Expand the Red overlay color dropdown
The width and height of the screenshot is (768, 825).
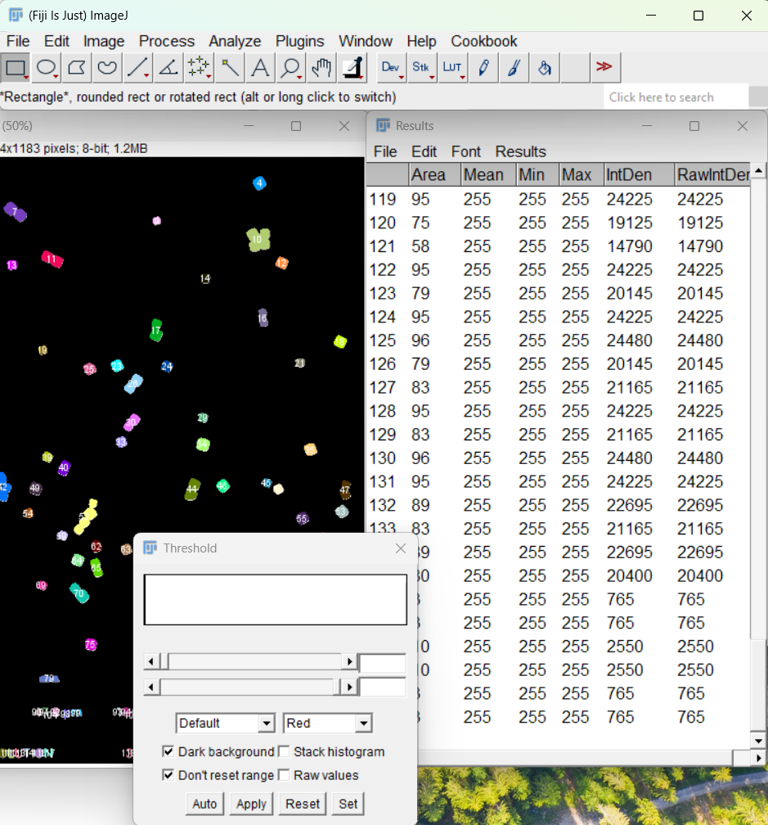pos(327,724)
